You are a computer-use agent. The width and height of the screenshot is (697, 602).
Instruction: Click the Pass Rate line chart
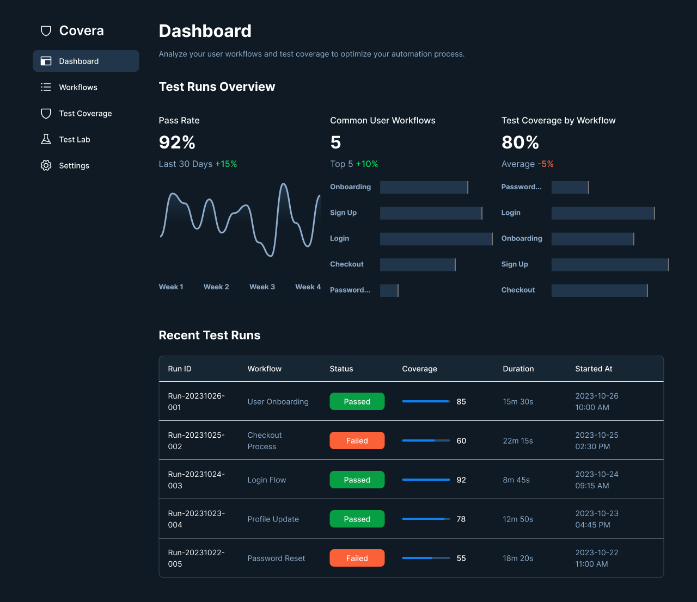pyautogui.click(x=240, y=220)
